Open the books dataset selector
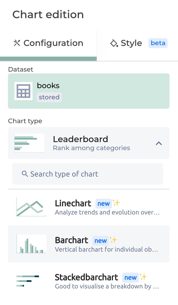 tap(88, 91)
